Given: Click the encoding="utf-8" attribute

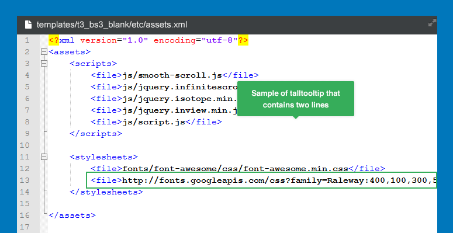Looking at the screenshot, I should click(196, 40).
